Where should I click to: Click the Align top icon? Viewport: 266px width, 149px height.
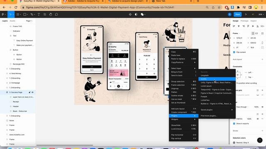click(248, 26)
